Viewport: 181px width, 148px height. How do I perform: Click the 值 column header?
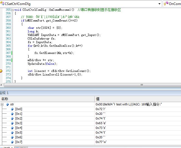coord(98,99)
